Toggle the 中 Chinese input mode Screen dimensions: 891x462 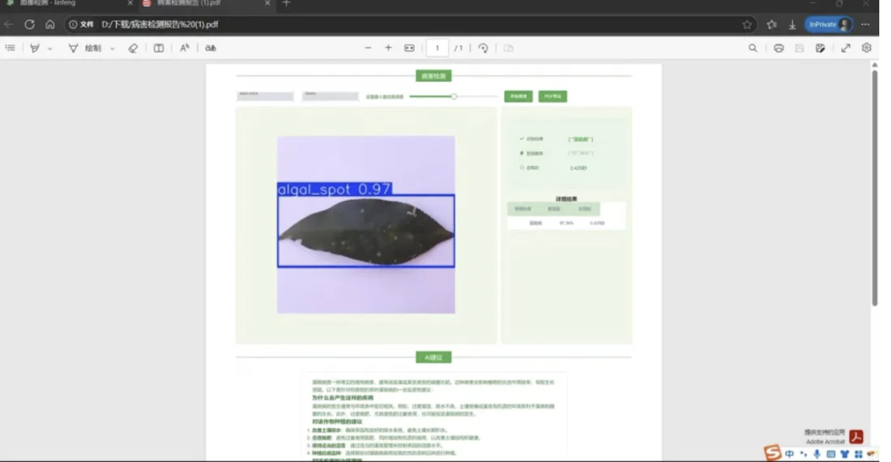point(789,454)
